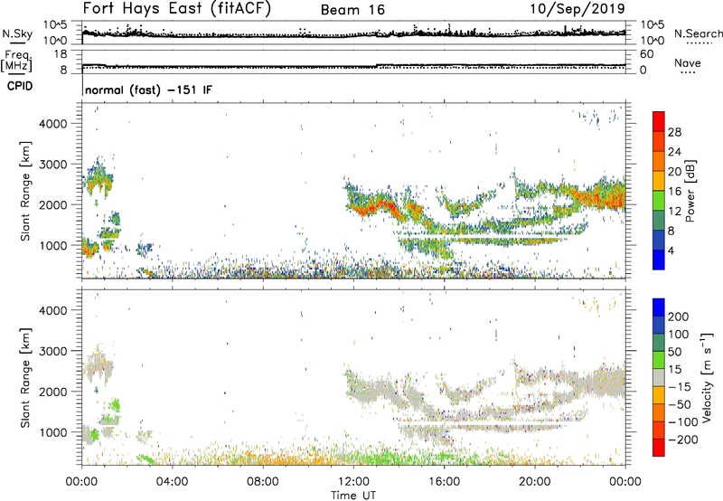This screenshot has width=723, height=501.
Task: Click the "04:00" time tick label
Action: pos(173,482)
